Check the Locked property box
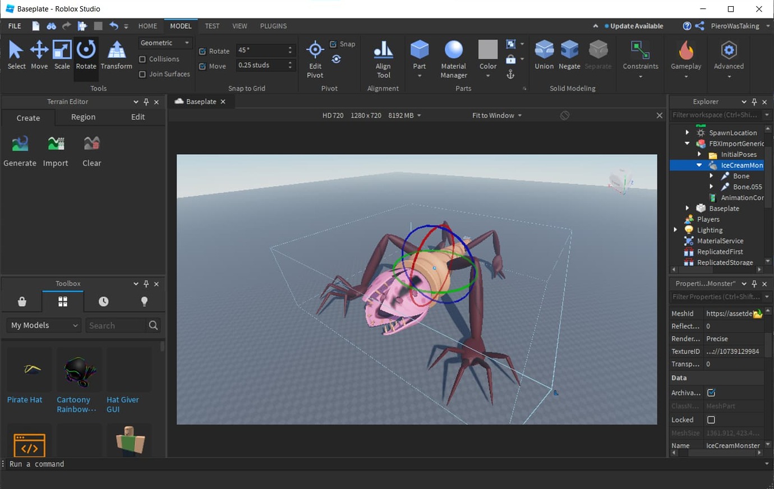Image resolution: width=774 pixels, height=489 pixels. 711,419
